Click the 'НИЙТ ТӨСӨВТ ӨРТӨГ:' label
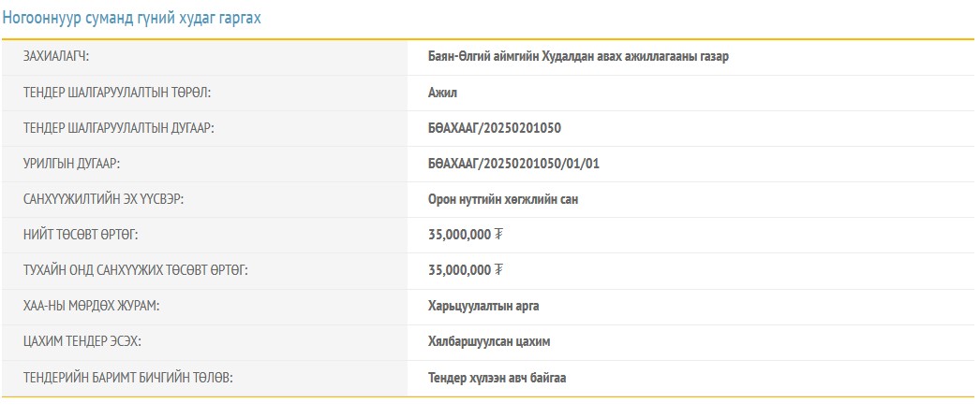Screen dimensions: 980x417 click(81, 235)
